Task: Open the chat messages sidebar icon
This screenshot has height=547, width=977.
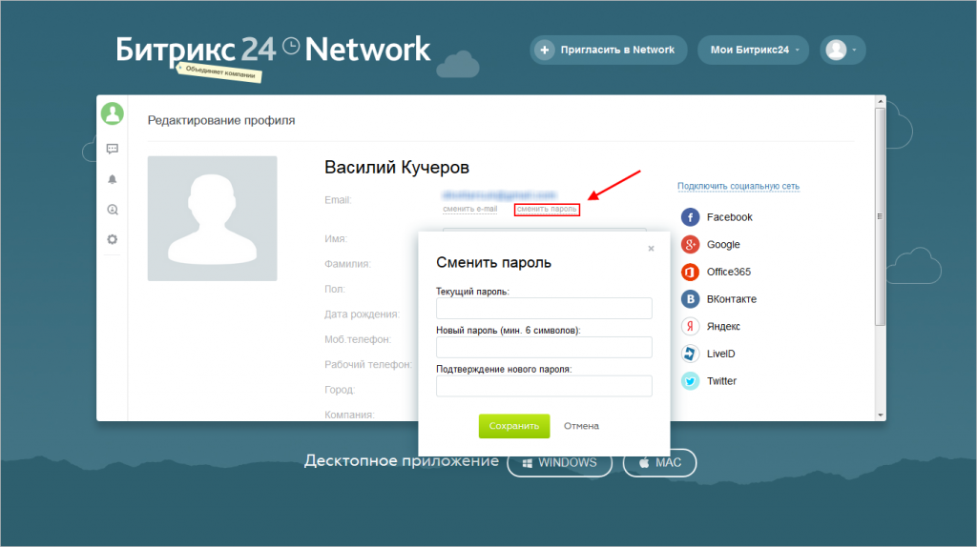Action: [113, 149]
